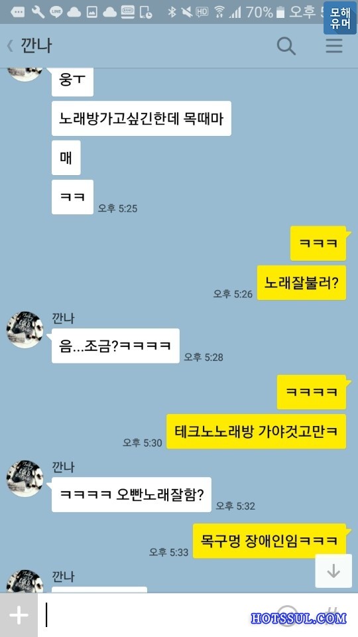Tap the 목구멍 장애인임ㅋㅋㅋ message bubble

(270, 541)
